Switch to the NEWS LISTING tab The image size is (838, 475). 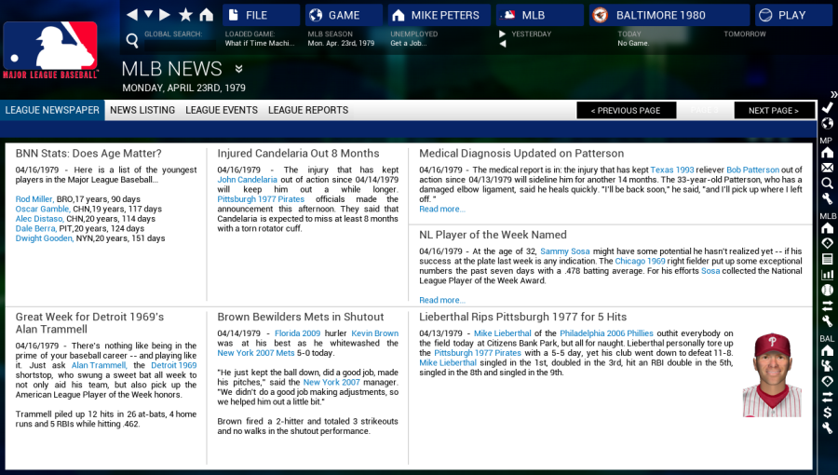142,110
